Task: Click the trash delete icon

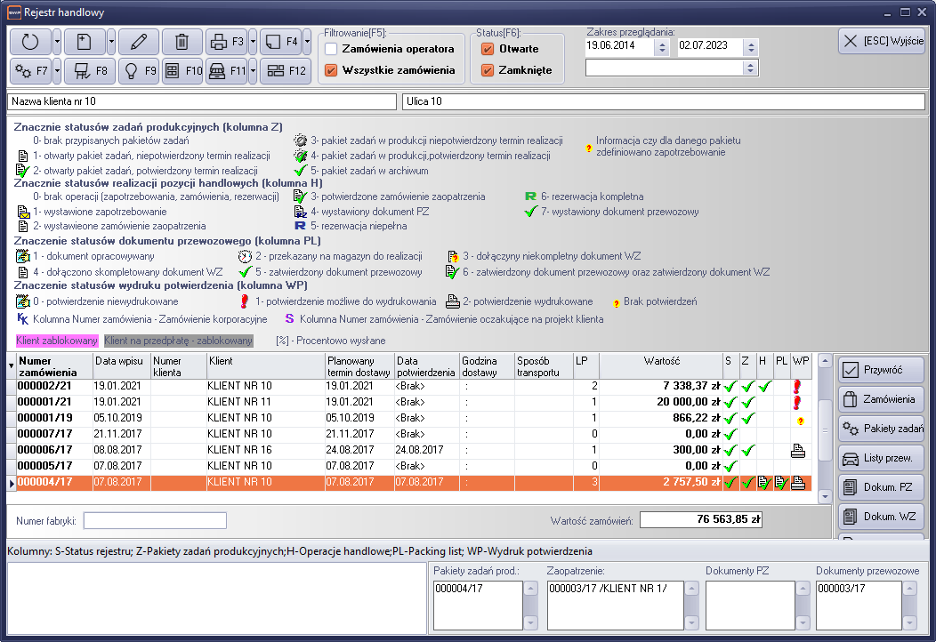Action: coord(182,41)
